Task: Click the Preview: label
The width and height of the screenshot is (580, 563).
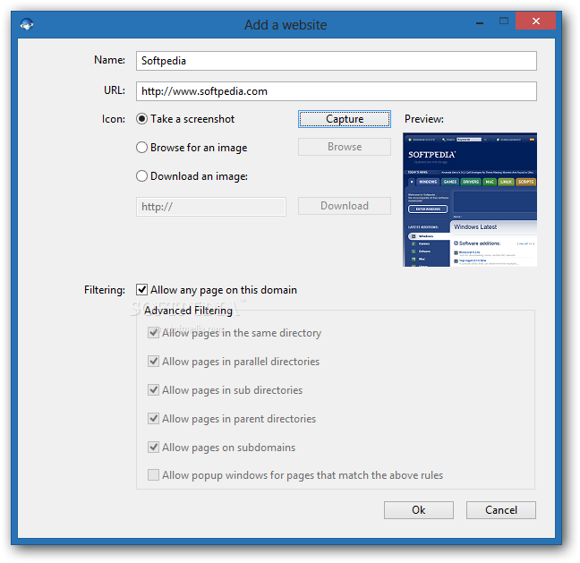Action: 424,119
